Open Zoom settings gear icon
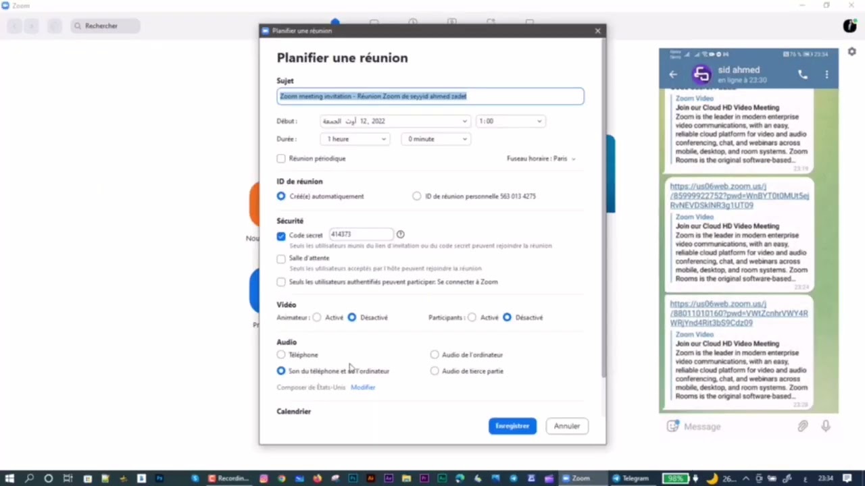The height and width of the screenshot is (486, 865). 851,52
